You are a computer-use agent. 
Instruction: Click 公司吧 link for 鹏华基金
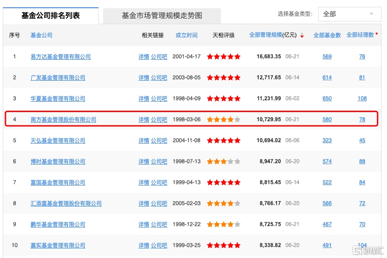pos(159,224)
